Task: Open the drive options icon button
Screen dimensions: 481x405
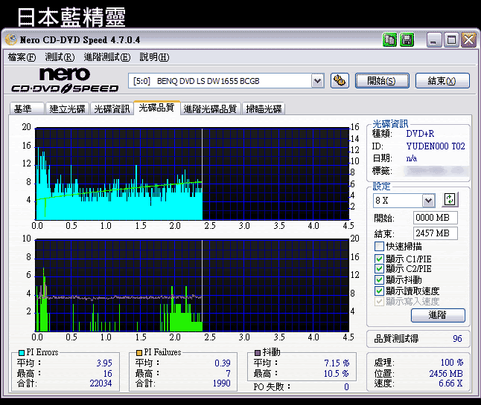Action: [340, 81]
